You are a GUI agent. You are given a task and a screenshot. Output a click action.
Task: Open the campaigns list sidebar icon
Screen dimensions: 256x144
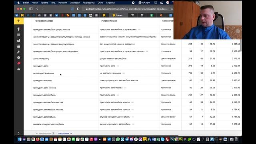click(x=19, y=35)
